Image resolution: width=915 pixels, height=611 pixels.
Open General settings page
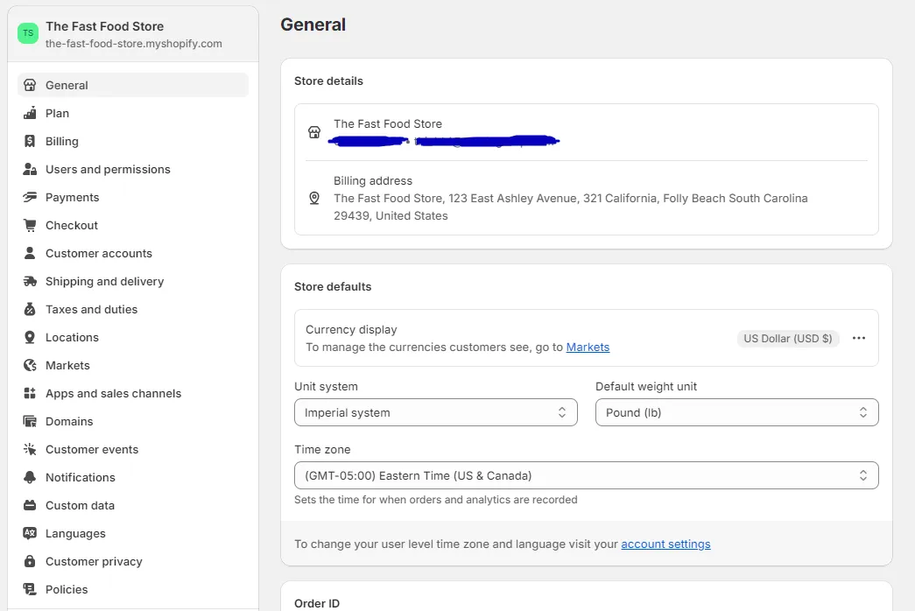point(133,85)
